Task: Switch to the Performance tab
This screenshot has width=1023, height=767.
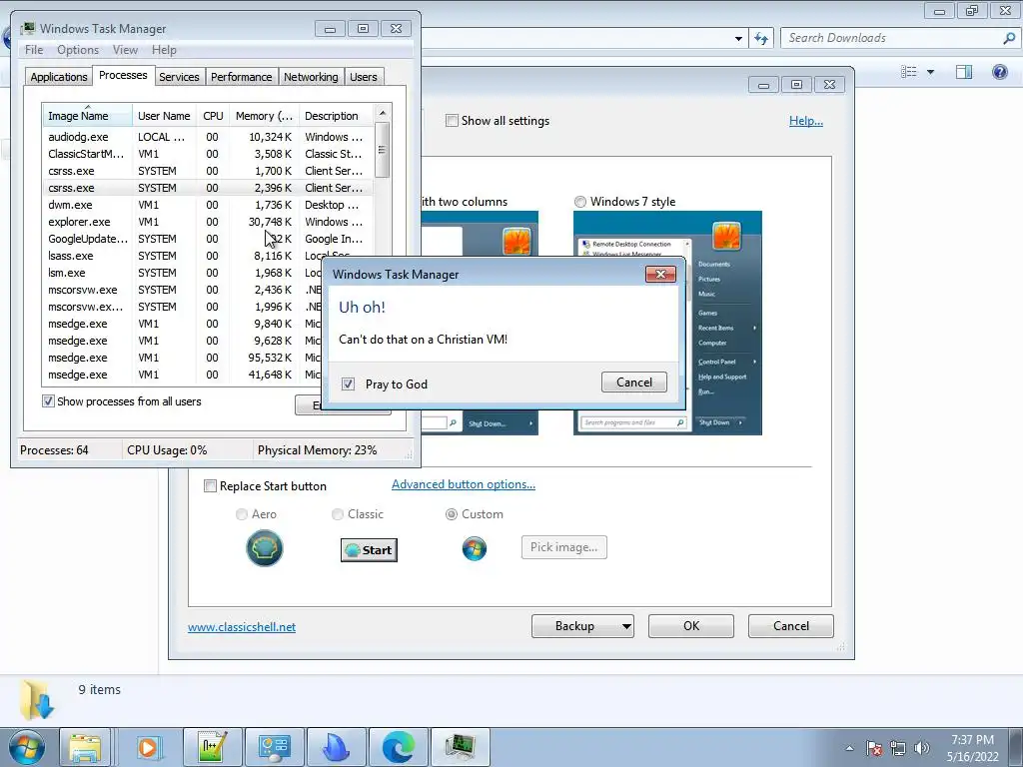Action: point(242,77)
